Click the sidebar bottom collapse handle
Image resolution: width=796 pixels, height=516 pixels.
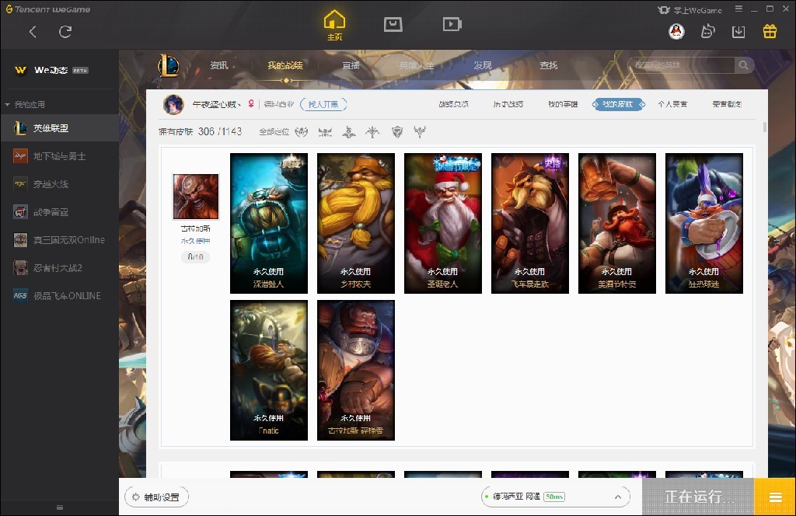pyautogui.click(x=59, y=507)
